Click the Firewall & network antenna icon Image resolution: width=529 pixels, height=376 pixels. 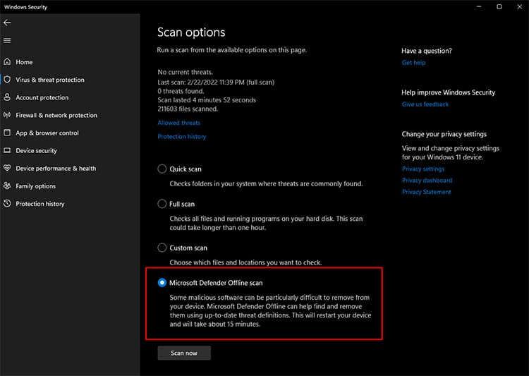tap(7, 115)
